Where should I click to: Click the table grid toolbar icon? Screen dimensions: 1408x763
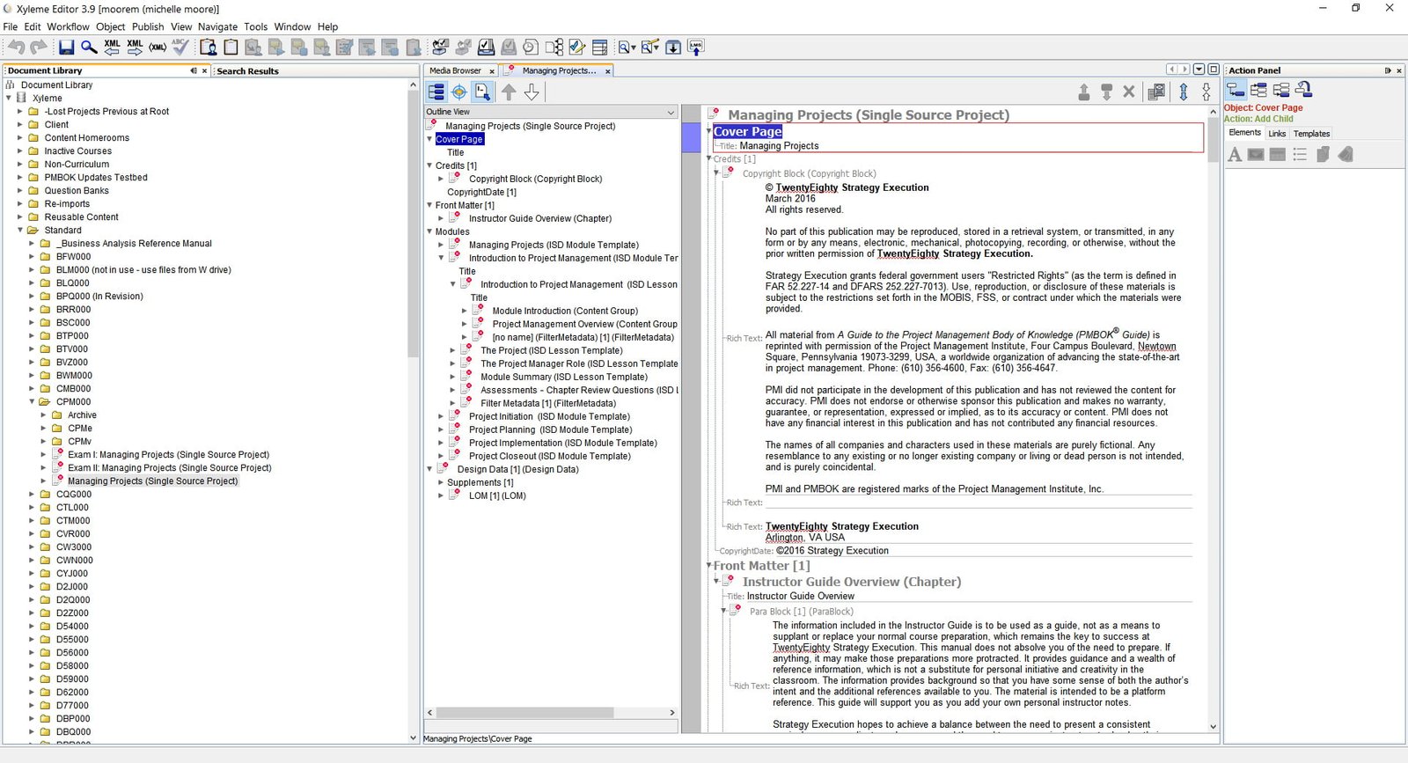(x=600, y=48)
